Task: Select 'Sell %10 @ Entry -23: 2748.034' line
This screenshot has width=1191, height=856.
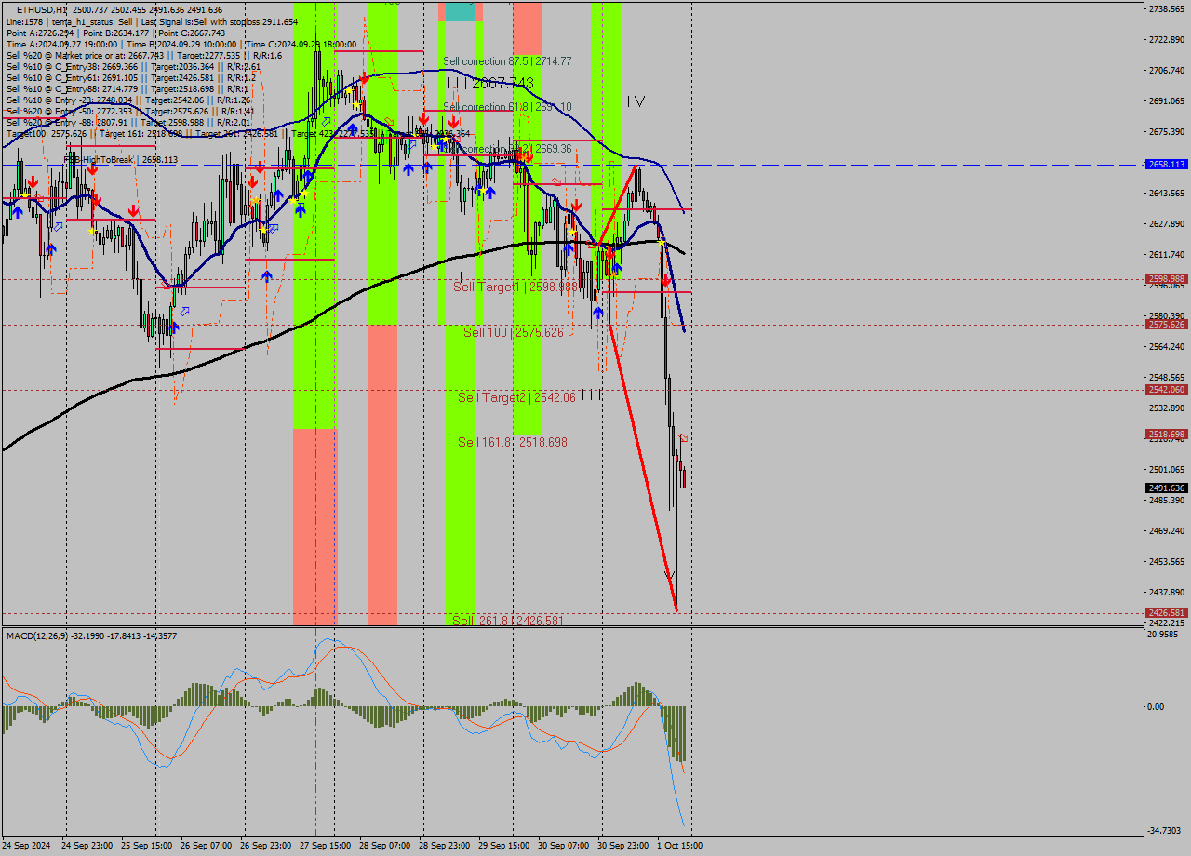Action: point(128,100)
